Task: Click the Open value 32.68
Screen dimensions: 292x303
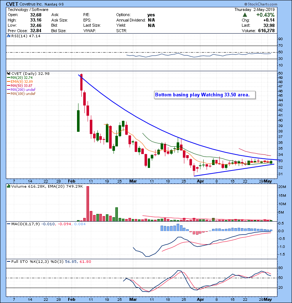Action: tap(36, 15)
